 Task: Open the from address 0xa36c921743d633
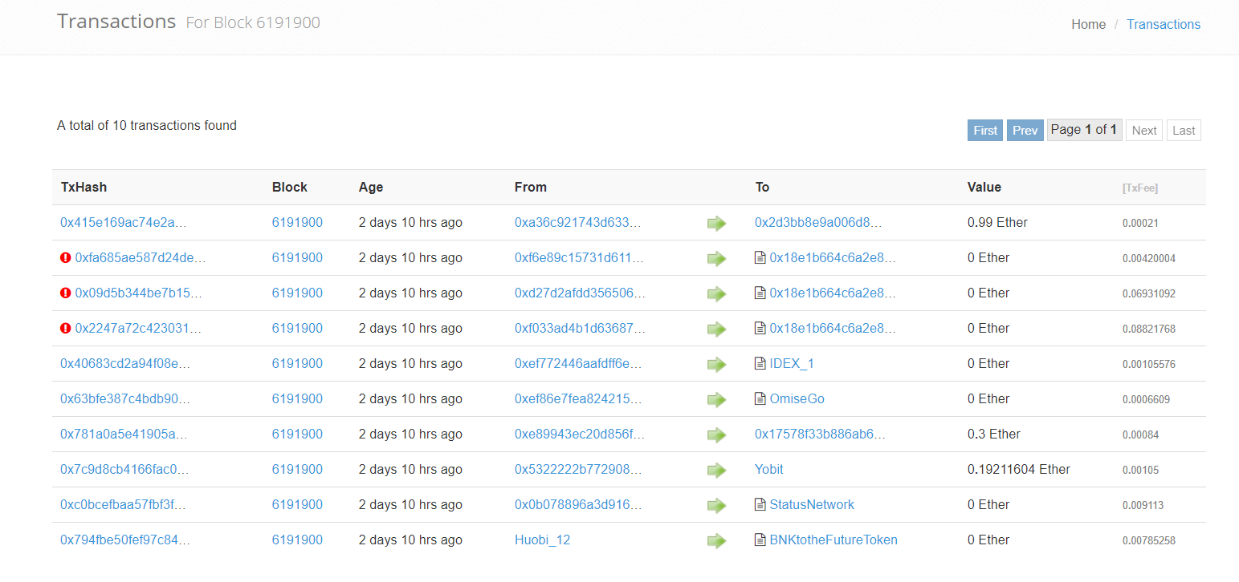(578, 223)
